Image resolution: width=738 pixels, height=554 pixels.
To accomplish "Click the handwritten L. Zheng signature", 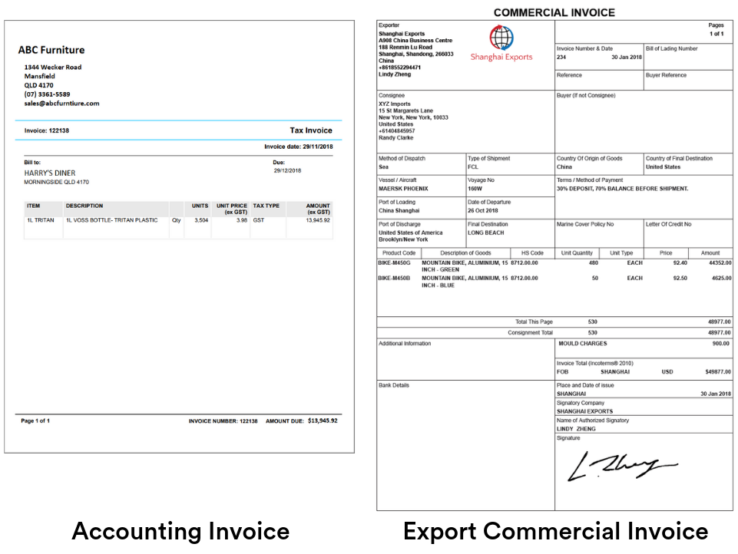I will coord(622,467).
